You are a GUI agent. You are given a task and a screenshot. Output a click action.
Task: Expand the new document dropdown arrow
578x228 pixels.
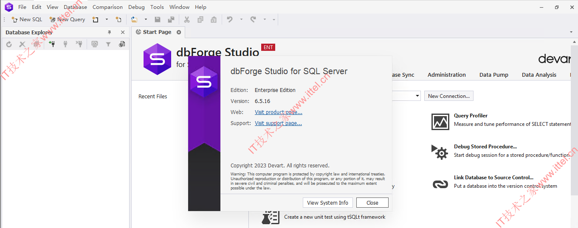107,19
